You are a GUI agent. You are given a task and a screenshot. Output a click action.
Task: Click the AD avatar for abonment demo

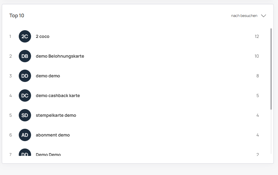(x=25, y=135)
